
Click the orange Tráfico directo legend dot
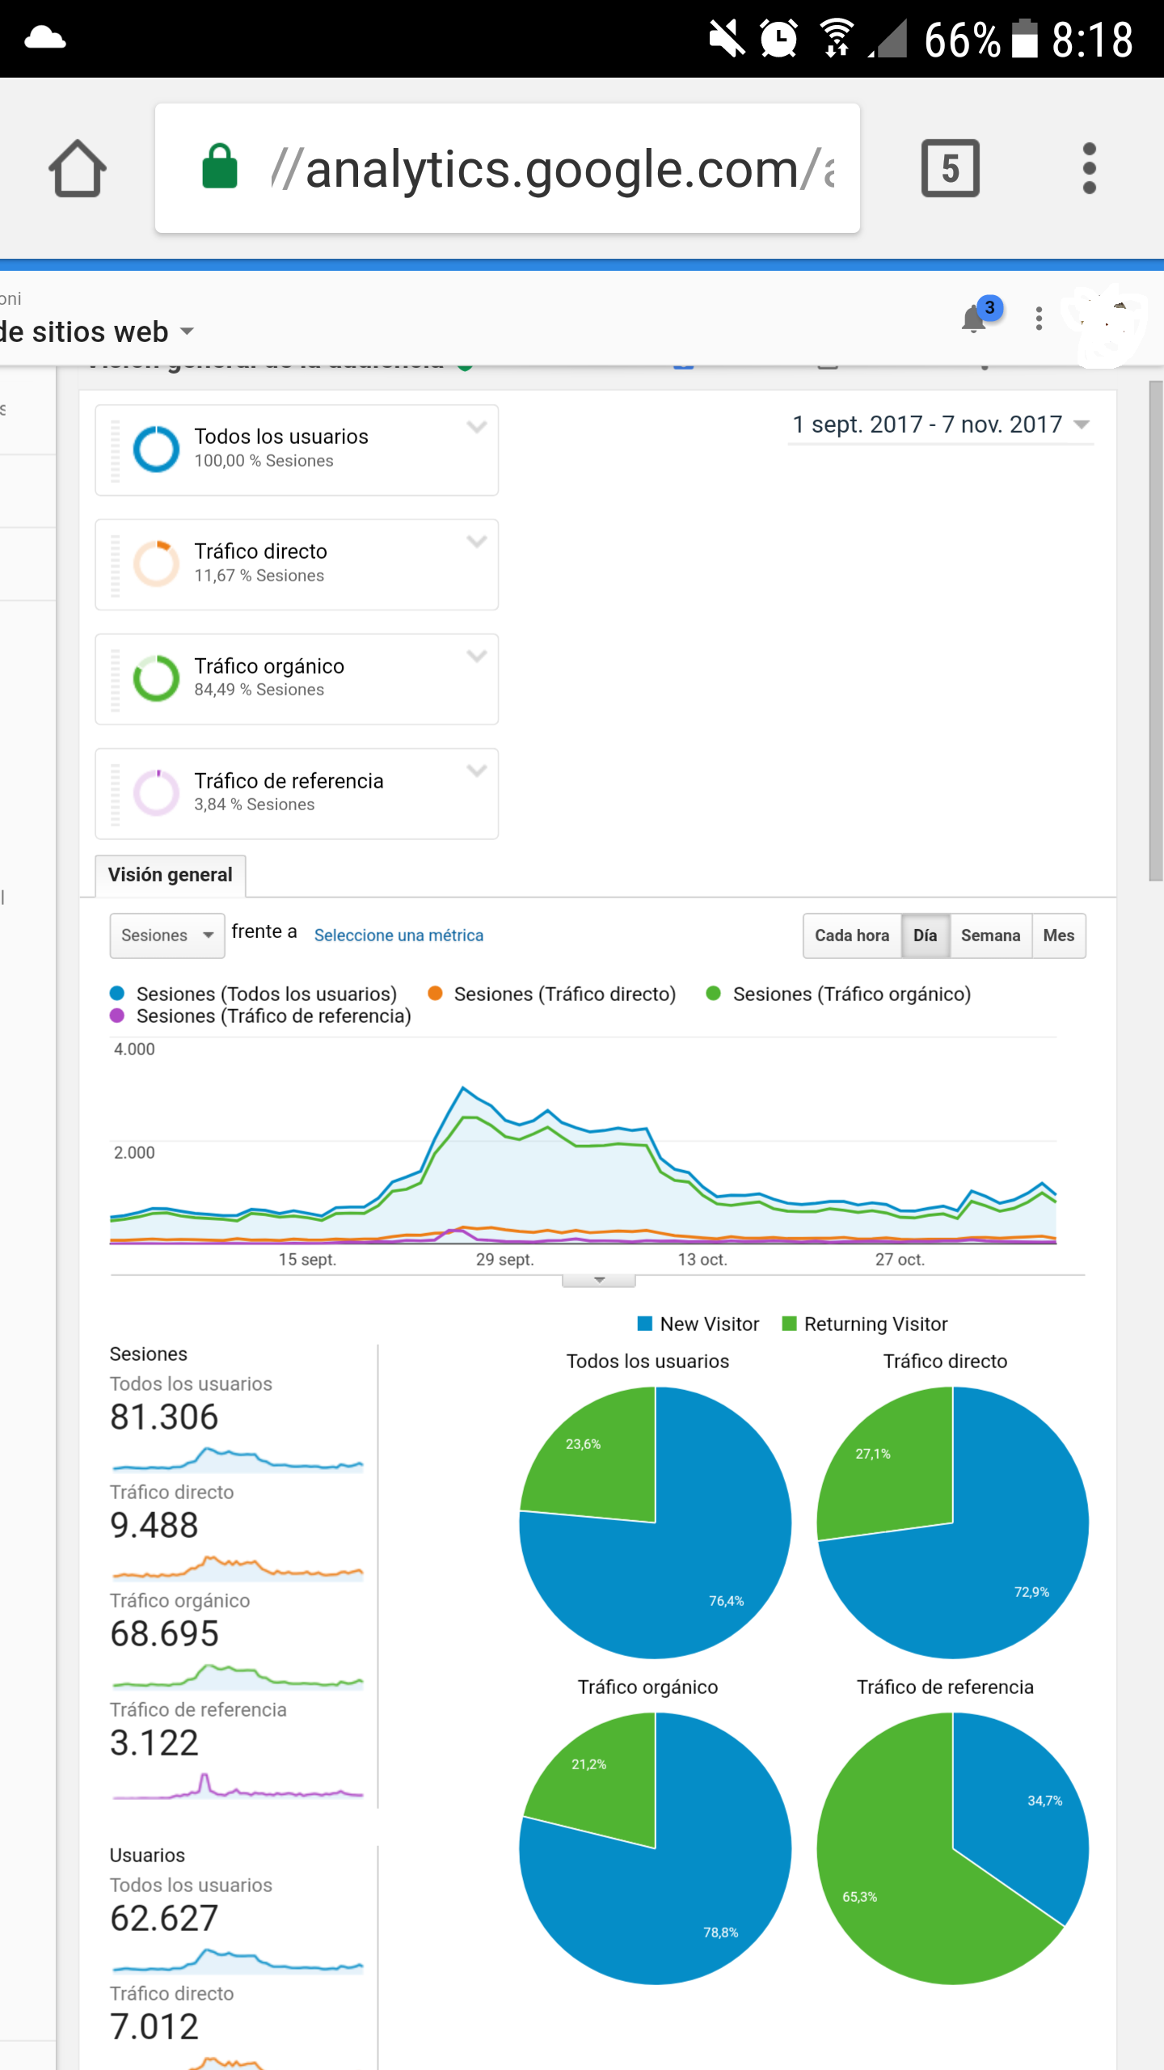click(435, 994)
